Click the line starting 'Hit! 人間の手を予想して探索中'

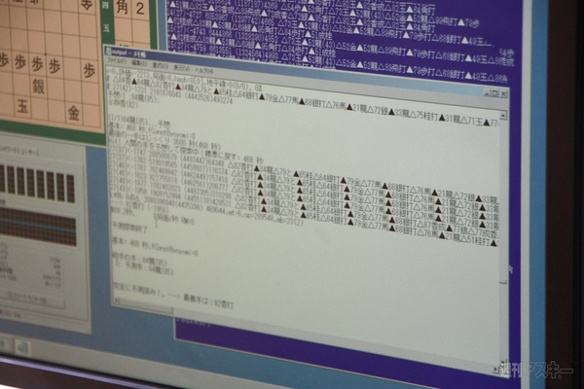pos(186,151)
